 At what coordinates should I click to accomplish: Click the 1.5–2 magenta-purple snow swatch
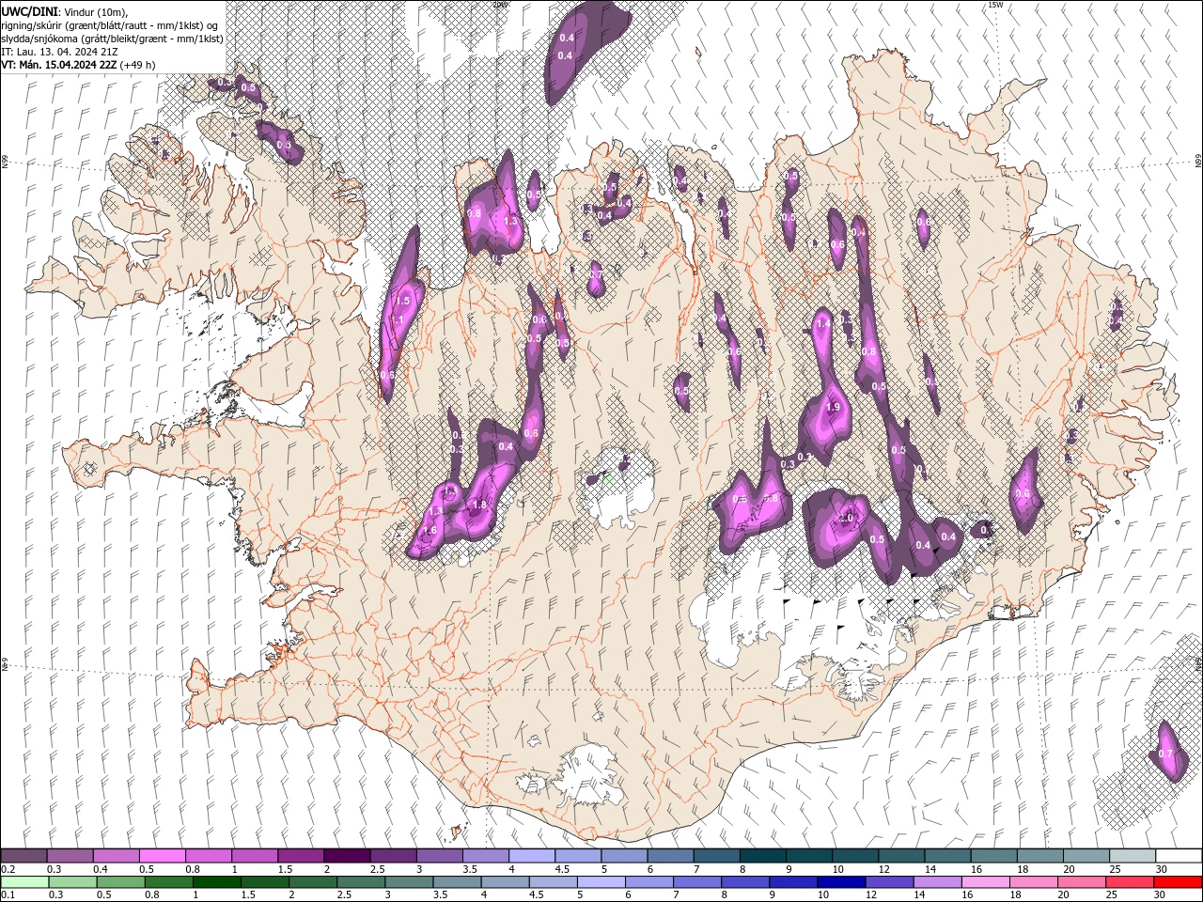(301, 856)
